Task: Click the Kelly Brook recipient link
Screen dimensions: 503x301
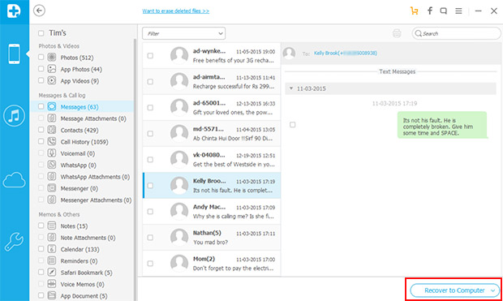Action: (345, 53)
